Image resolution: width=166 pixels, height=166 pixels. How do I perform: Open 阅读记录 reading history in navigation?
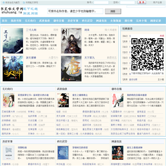[155, 21]
